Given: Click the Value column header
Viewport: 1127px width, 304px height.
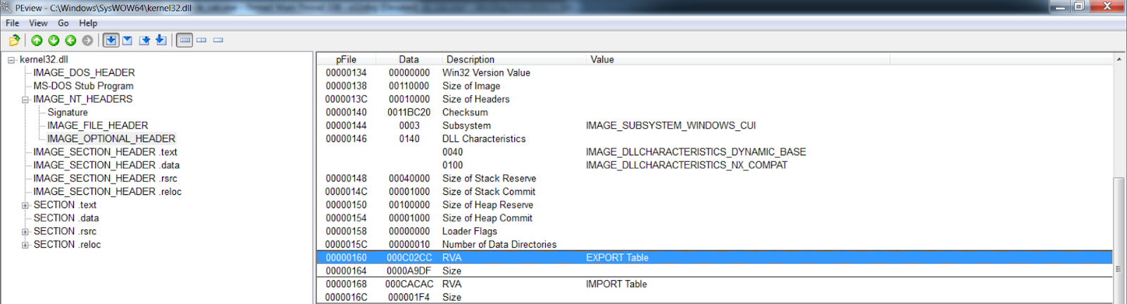Looking at the screenshot, I should 737,60.
